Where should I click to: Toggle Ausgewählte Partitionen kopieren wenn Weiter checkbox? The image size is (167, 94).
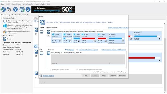[126, 72]
